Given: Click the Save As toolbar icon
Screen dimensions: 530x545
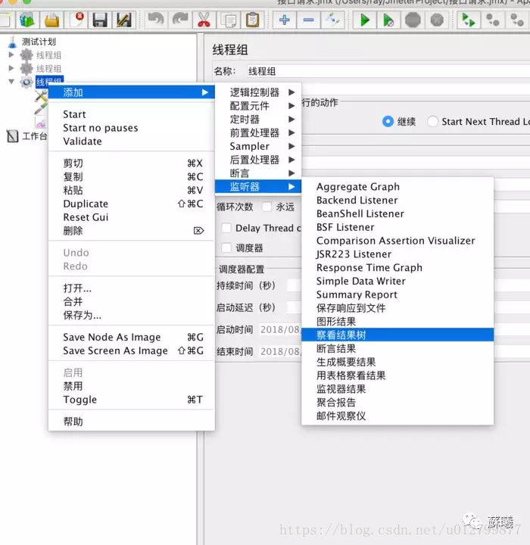Looking at the screenshot, I should (x=124, y=20).
